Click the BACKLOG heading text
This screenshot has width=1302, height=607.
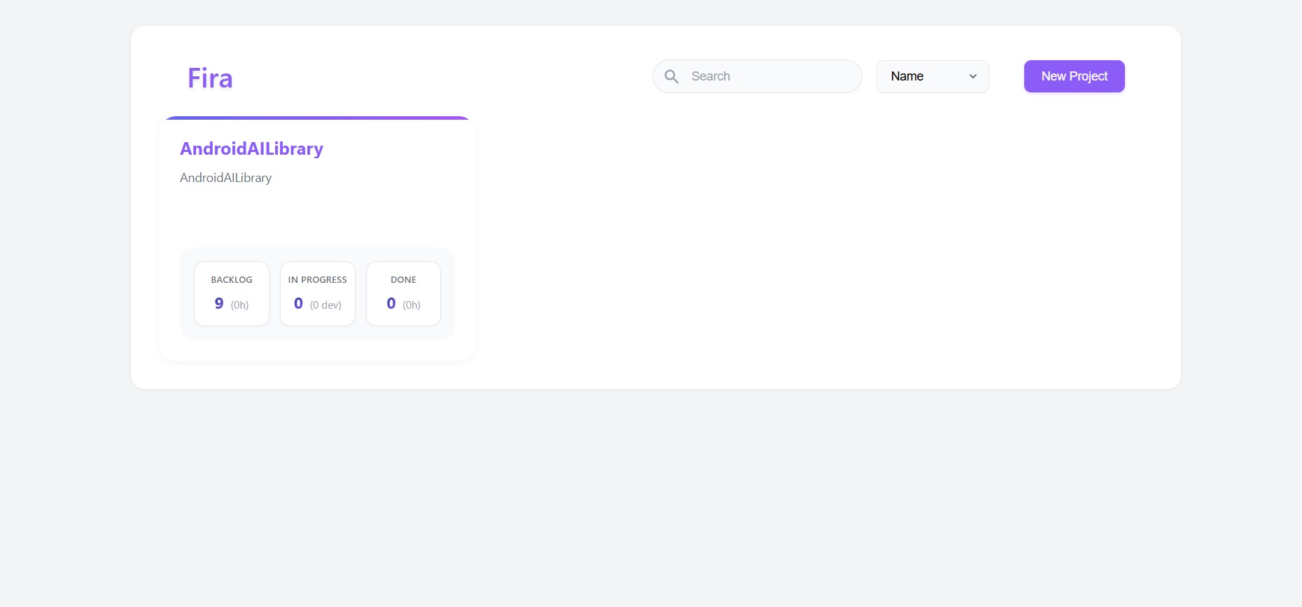pyautogui.click(x=232, y=279)
